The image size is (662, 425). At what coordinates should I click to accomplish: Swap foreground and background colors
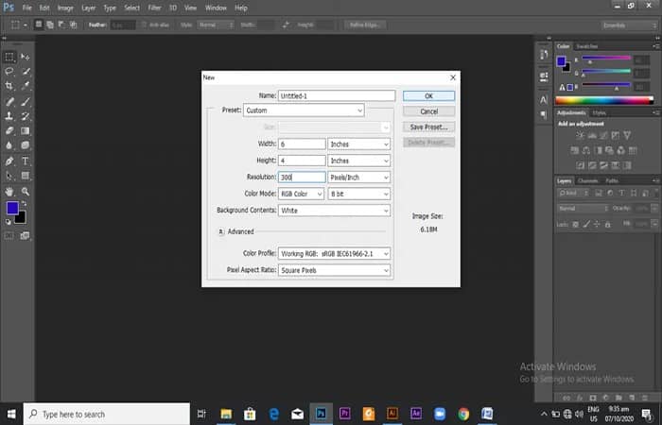pyautogui.click(x=24, y=204)
